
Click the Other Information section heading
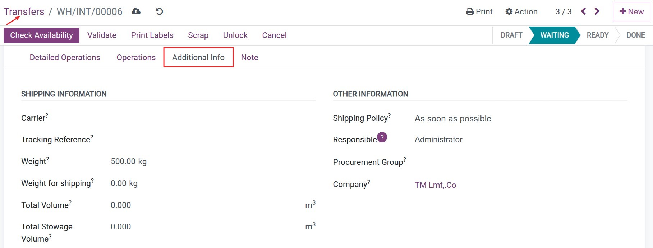coord(371,94)
